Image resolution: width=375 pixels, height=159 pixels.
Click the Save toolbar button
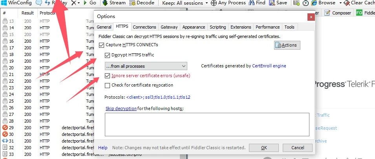(x=278, y=3)
